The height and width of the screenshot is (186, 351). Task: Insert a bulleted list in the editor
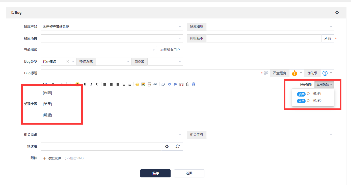(x=129, y=84)
